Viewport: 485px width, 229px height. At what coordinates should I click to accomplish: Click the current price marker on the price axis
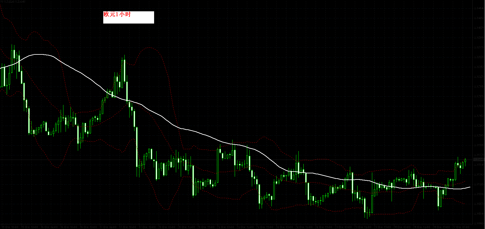479,160
